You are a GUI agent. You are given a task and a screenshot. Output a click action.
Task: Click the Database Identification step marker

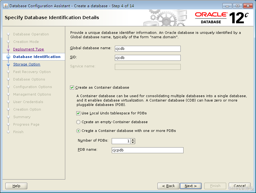point(8,57)
